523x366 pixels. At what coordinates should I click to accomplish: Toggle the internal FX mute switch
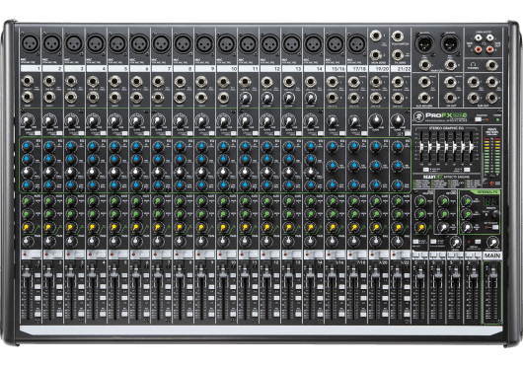pyautogui.click(x=495, y=227)
